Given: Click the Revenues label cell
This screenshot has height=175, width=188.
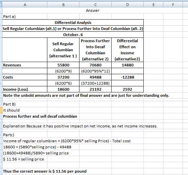Looking at the screenshot, I should 25,65.
